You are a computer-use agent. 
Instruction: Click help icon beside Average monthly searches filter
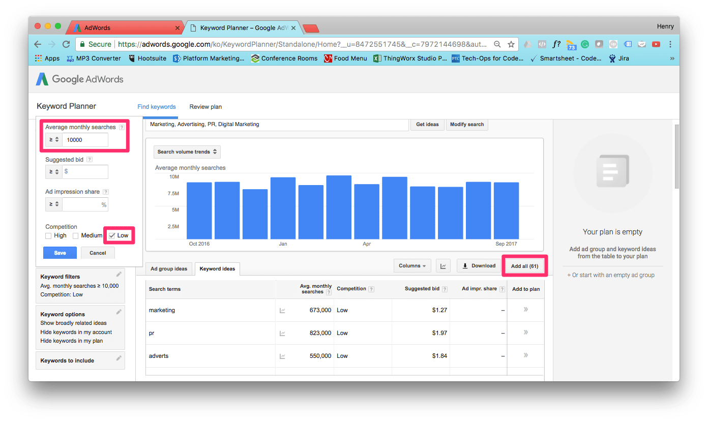coord(122,127)
